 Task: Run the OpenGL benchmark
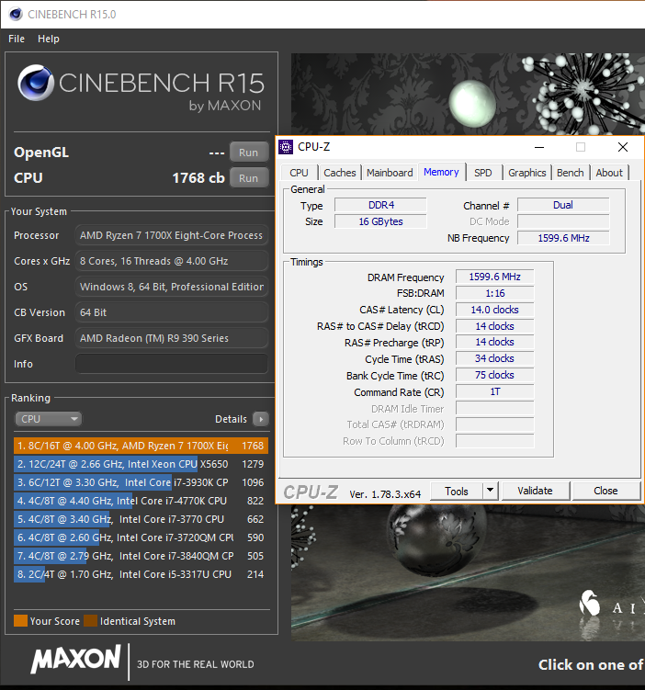click(249, 153)
